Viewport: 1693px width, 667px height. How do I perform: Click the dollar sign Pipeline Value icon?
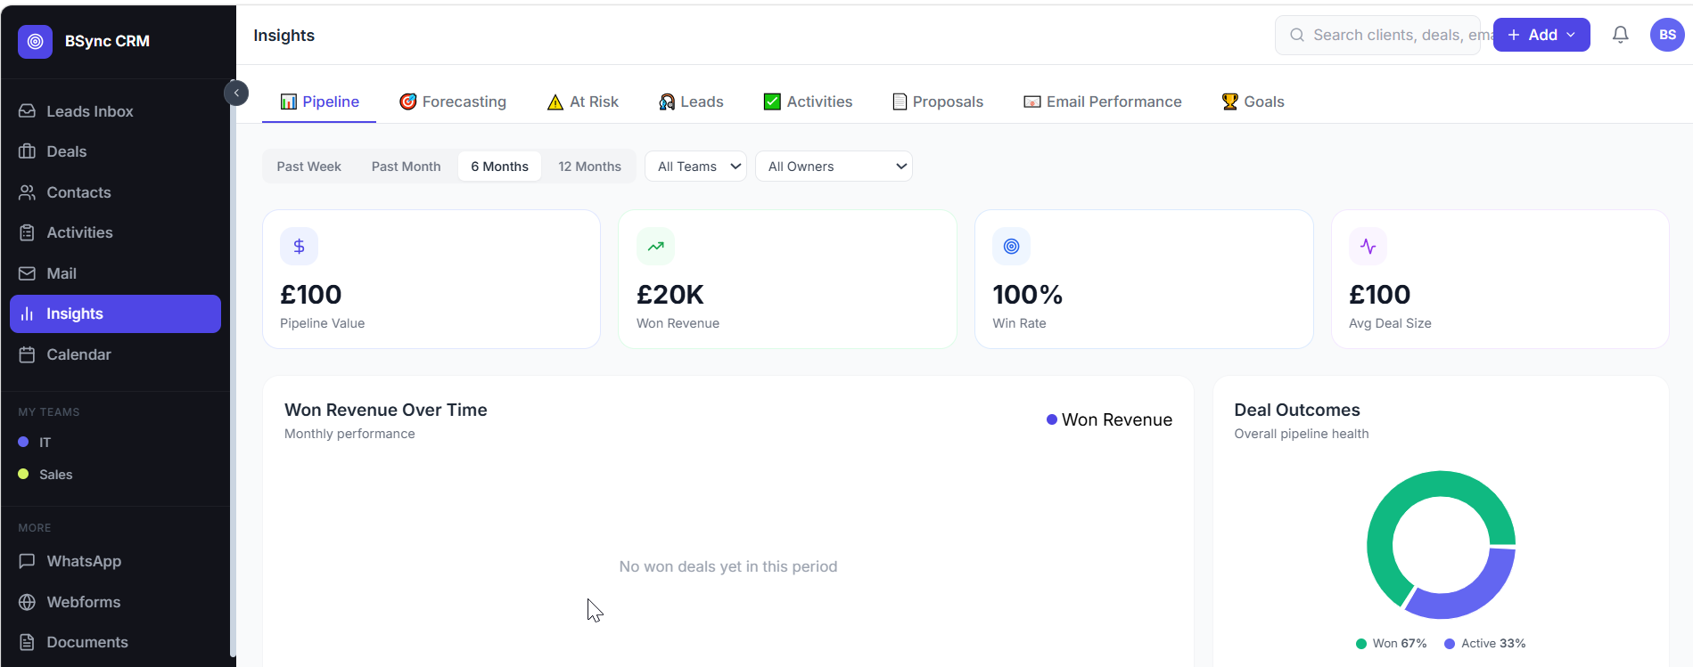(300, 246)
